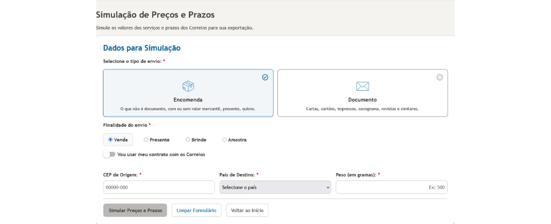Select the Presente radio option
This screenshot has width=551, height=224.
146,139
